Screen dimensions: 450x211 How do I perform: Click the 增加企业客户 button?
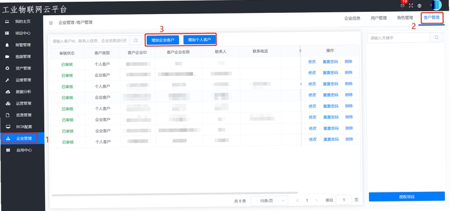click(163, 40)
